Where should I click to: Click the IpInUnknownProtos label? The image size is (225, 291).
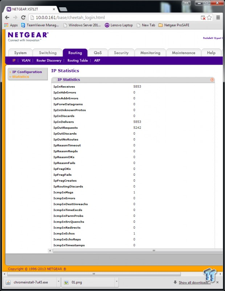[x=70, y=110]
